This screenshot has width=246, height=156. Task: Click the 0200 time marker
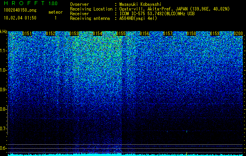[x=238, y=34]
